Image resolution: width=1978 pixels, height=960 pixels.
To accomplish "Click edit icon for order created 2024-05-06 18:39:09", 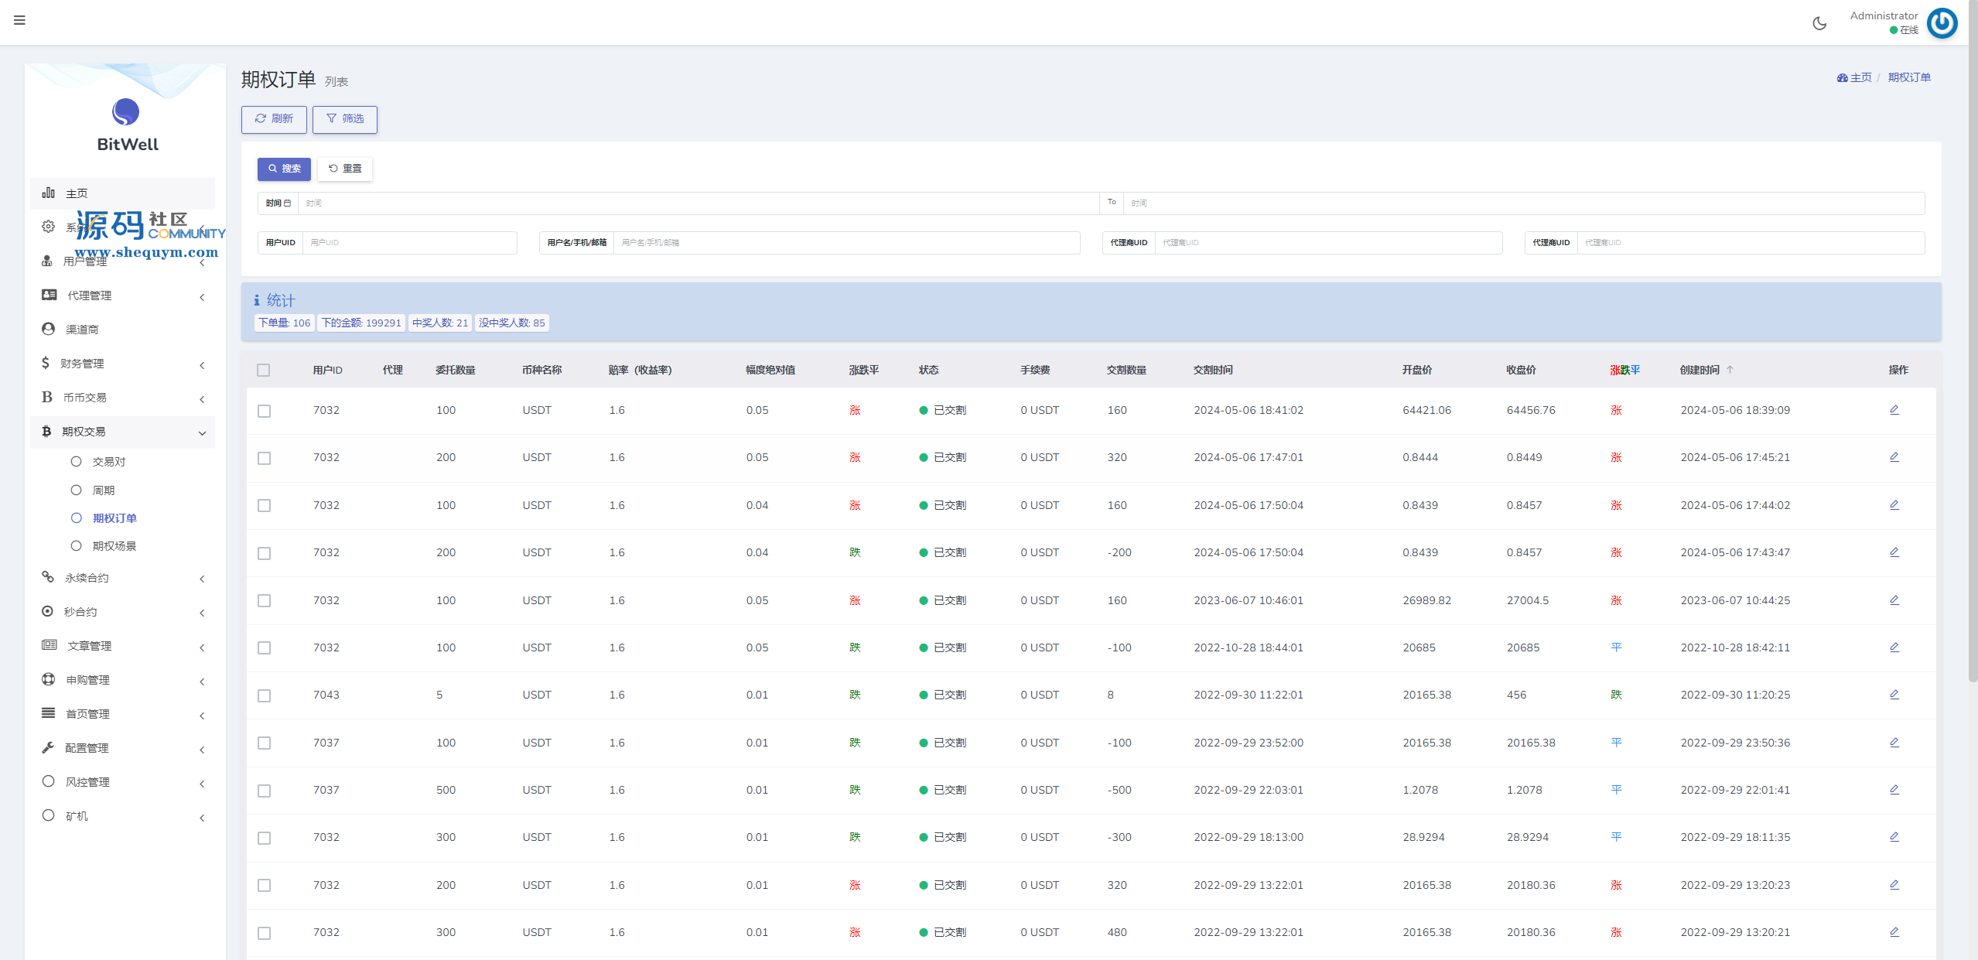I will coord(1894,410).
